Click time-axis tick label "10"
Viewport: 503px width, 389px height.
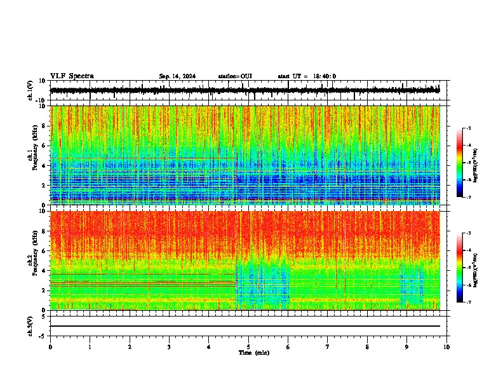[x=446, y=347]
